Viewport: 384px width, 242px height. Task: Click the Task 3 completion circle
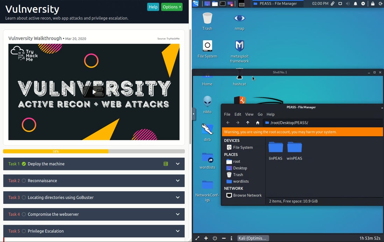(24, 198)
